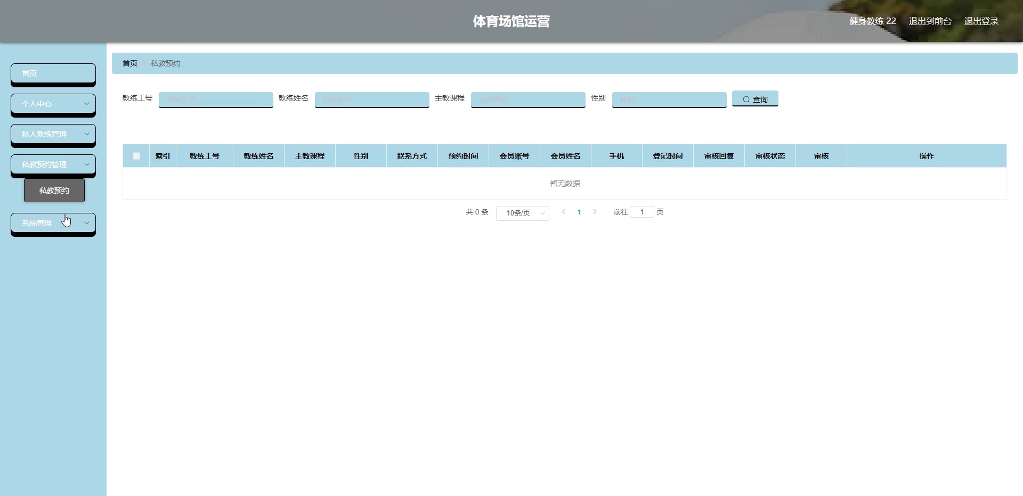The height and width of the screenshot is (496, 1023).
Task: Click the 审核 column header
Action: pos(821,156)
